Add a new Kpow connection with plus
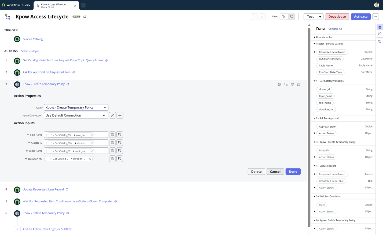The height and width of the screenshot is (235, 383). [120, 115]
